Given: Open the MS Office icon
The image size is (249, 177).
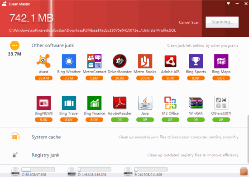Looking at the screenshot, I should point(170,103).
